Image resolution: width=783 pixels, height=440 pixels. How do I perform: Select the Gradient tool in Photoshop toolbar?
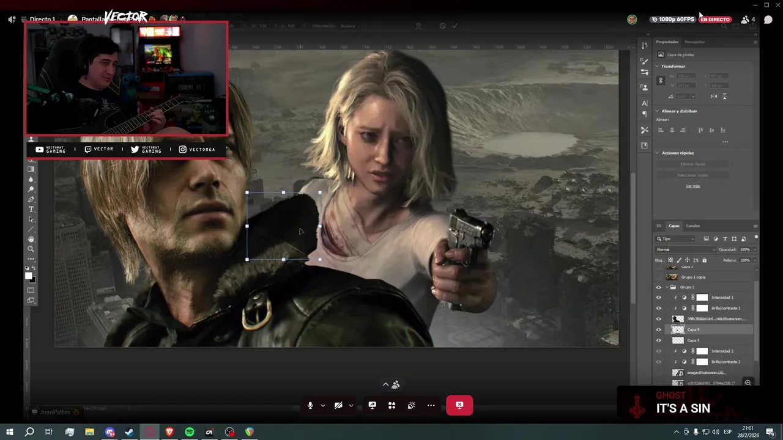point(31,169)
